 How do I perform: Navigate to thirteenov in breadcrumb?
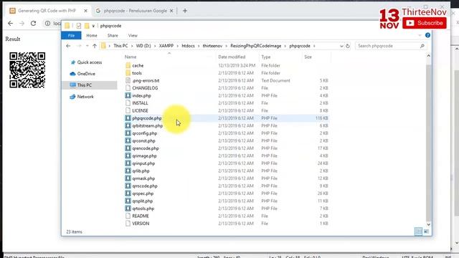[212, 46]
